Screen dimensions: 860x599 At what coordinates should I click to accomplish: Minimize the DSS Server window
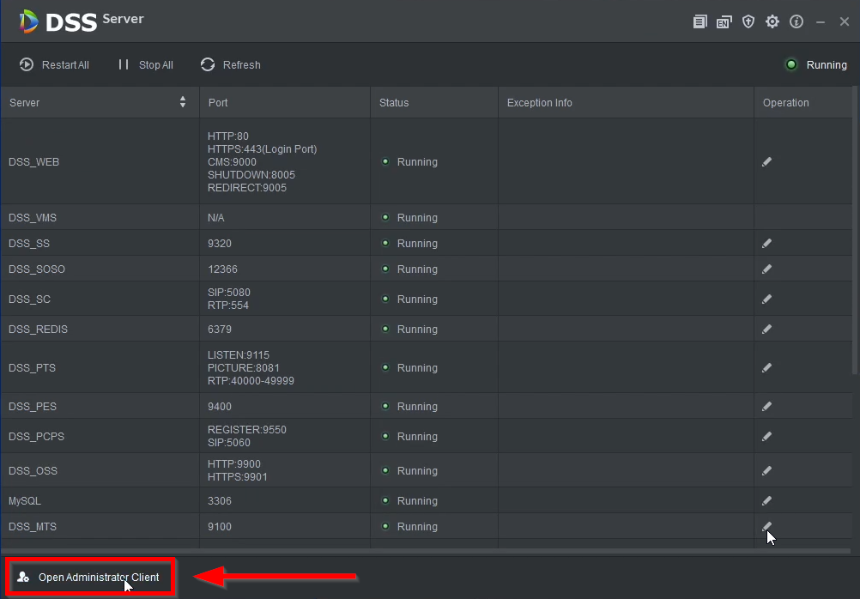pyautogui.click(x=821, y=22)
